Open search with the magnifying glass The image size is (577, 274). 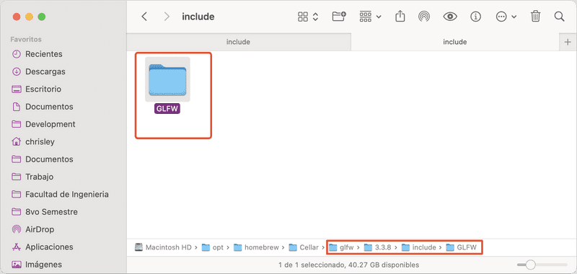(x=559, y=17)
